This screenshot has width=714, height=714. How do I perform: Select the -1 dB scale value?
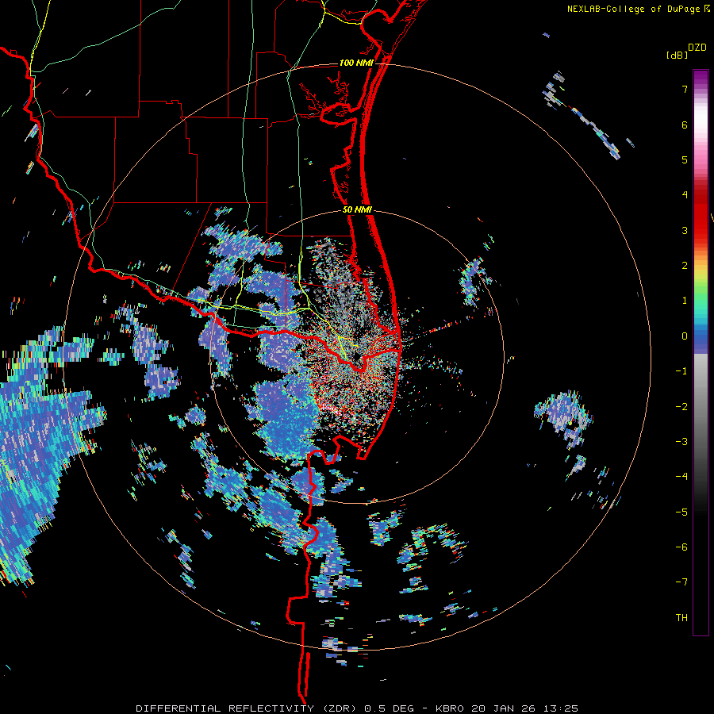[681, 371]
